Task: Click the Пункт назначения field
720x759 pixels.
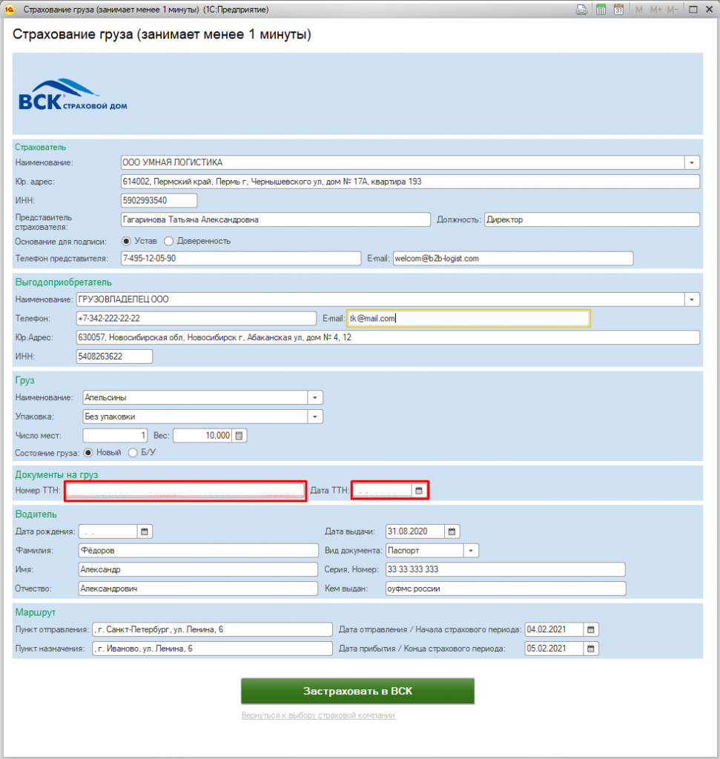Action: click(x=213, y=649)
